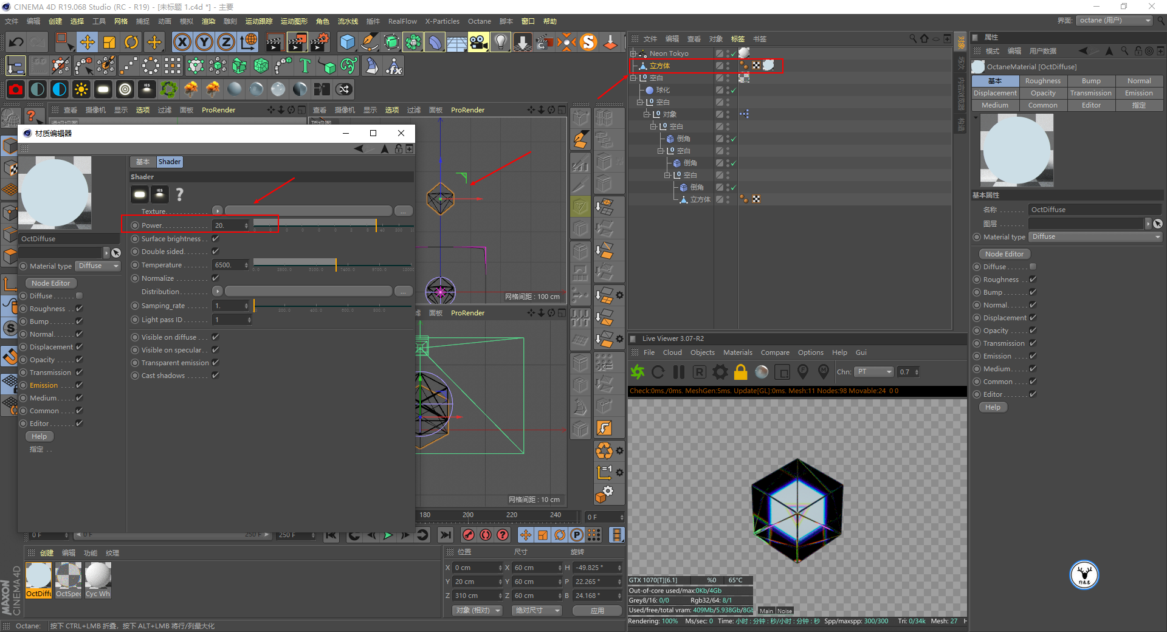Screen dimensions: 1167x632
Task: Select the Scale tool
Action: click(x=109, y=42)
